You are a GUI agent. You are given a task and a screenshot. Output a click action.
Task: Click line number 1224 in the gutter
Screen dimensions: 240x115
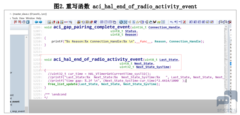pyautogui.click(x=37, y=91)
